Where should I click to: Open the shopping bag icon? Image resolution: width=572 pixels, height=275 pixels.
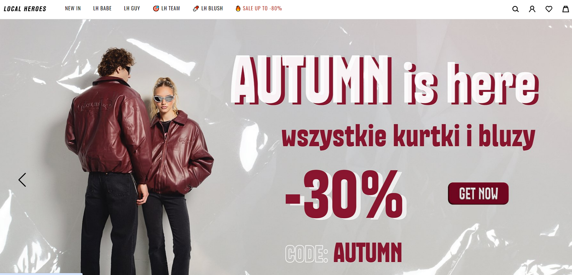(x=566, y=9)
